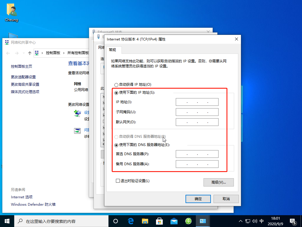The width and height of the screenshot is (302, 227).
Task: Open the notification center icon
Action: pyautogui.click(x=293, y=222)
